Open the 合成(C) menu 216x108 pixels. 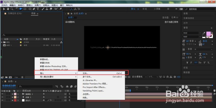point(21,5)
